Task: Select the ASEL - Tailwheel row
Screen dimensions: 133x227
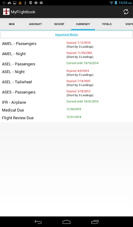Action: point(66,83)
